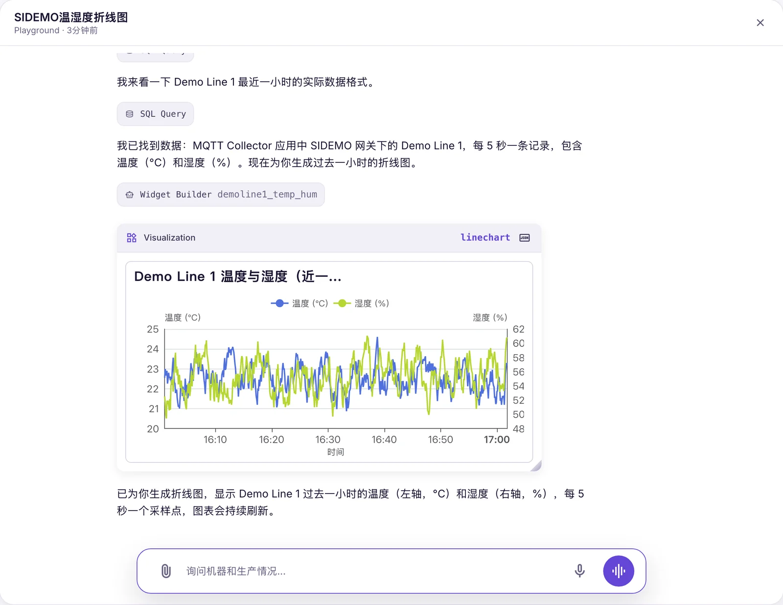The height and width of the screenshot is (605, 783).
Task: Click the 16:20 time axis label
Action: tap(272, 440)
